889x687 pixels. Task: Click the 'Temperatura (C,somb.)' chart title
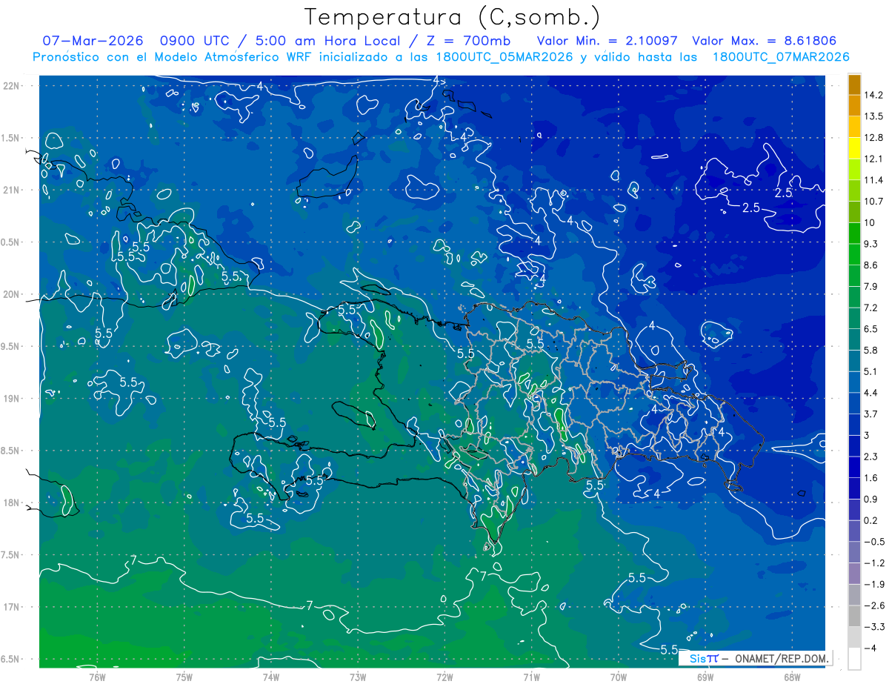(x=452, y=17)
